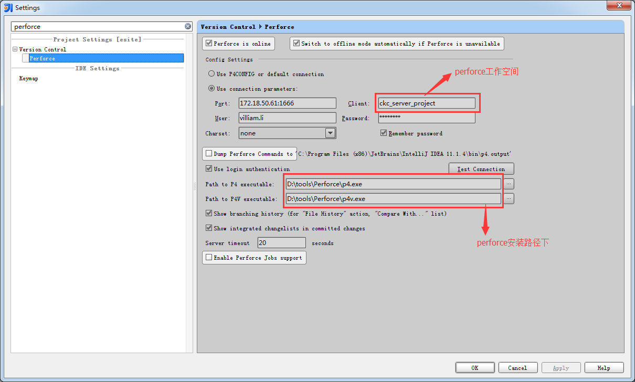The image size is (635, 382).
Task: Click the Path to P4 executable field
Action: pos(393,184)
